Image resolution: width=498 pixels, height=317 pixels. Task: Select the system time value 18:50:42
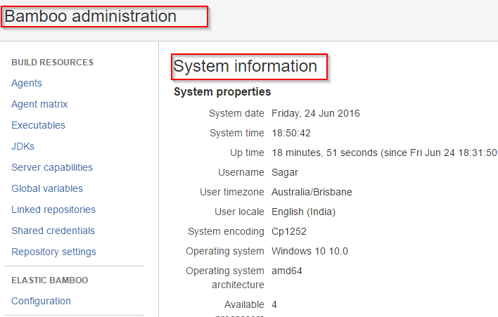(x=291, y=134)
